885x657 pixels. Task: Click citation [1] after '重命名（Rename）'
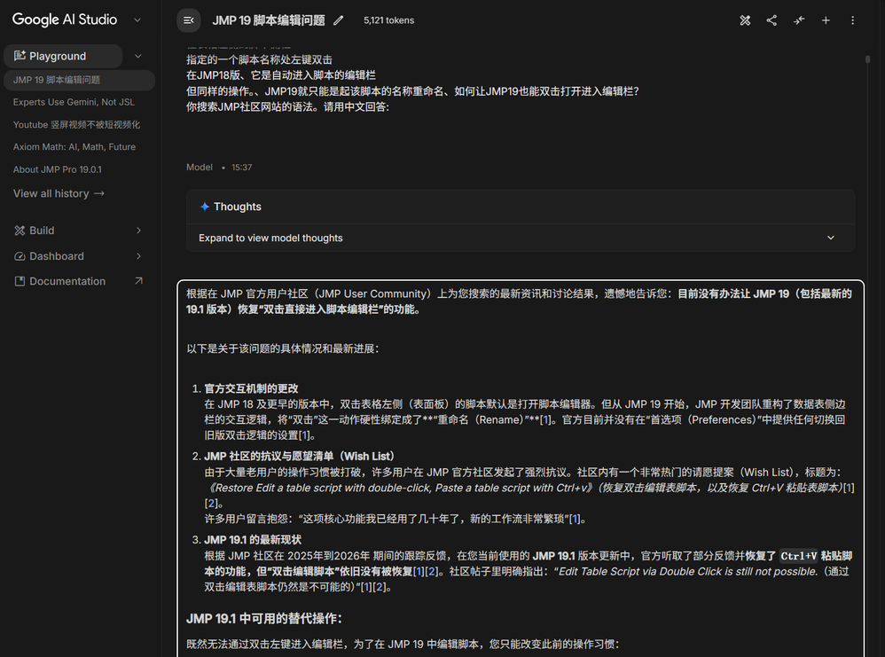coord(544,420)
